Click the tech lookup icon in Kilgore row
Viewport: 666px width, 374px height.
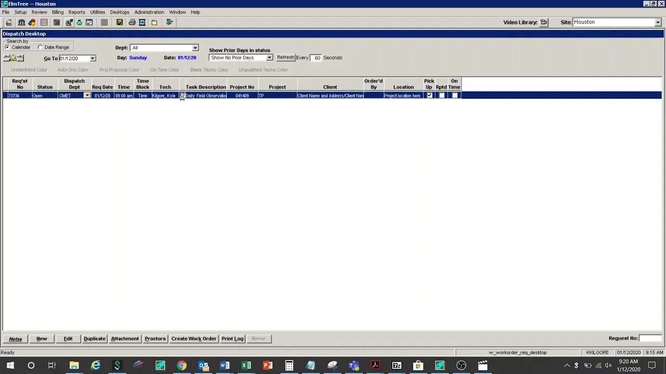tap(182, 96)
